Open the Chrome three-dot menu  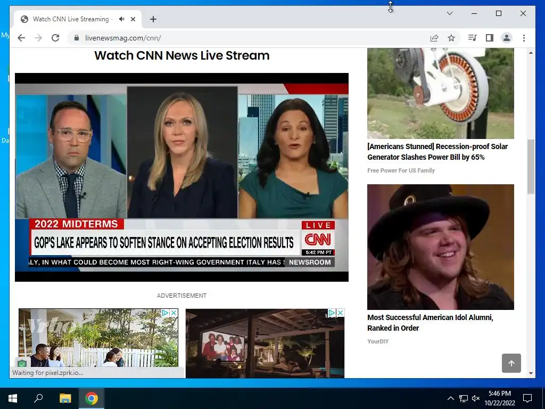click(524, 38)
